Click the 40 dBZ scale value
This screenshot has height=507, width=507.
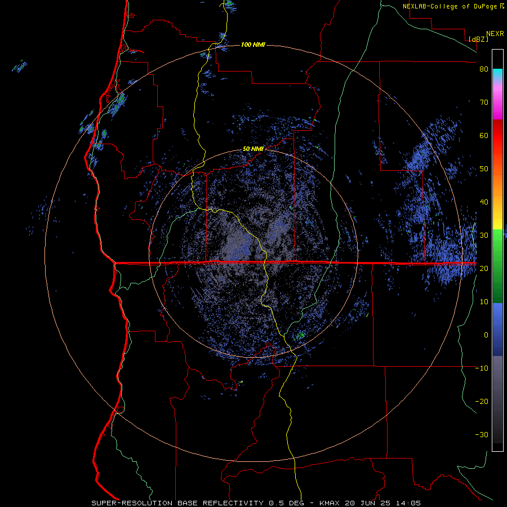point(484,202)
